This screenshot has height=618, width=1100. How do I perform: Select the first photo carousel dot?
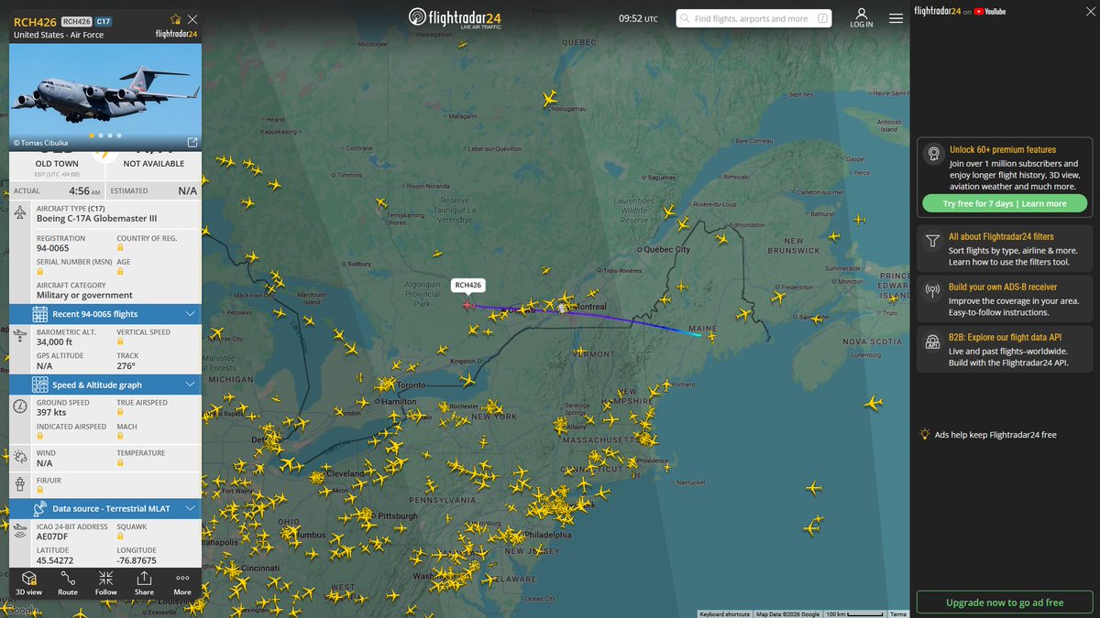pyautogui.click(x=91, y=136)
